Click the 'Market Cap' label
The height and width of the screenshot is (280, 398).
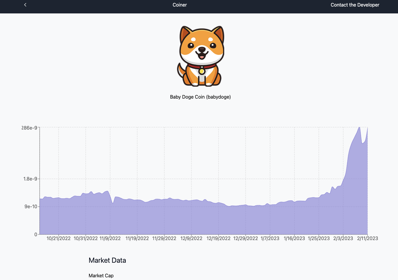click(x=101, y=276)
